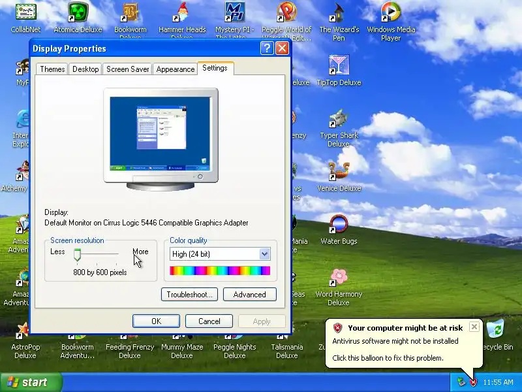Open the Screen Saver tab
The height and width of the screenshot is (392, 522).
coord(127,69)
